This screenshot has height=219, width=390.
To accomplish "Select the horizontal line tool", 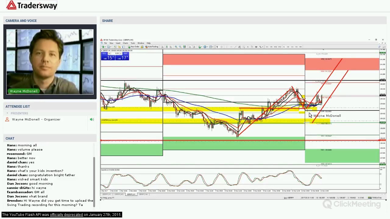I will 231,47.
